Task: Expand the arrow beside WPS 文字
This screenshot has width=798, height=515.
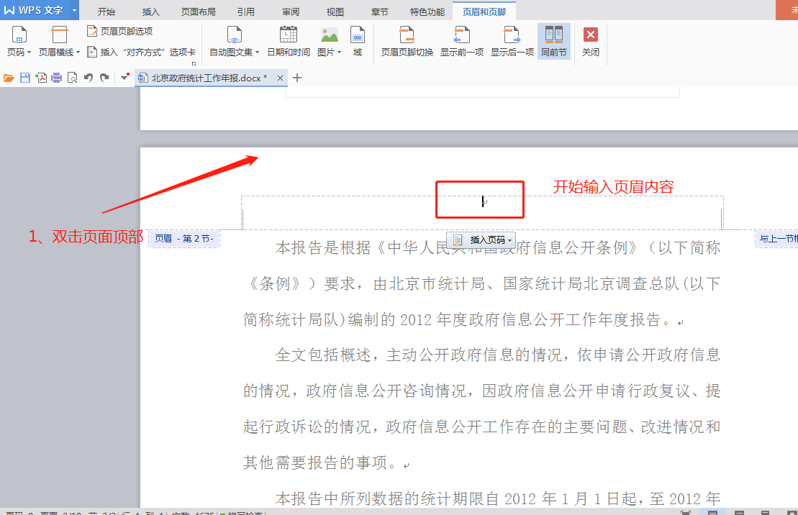Action: [74, 10]
